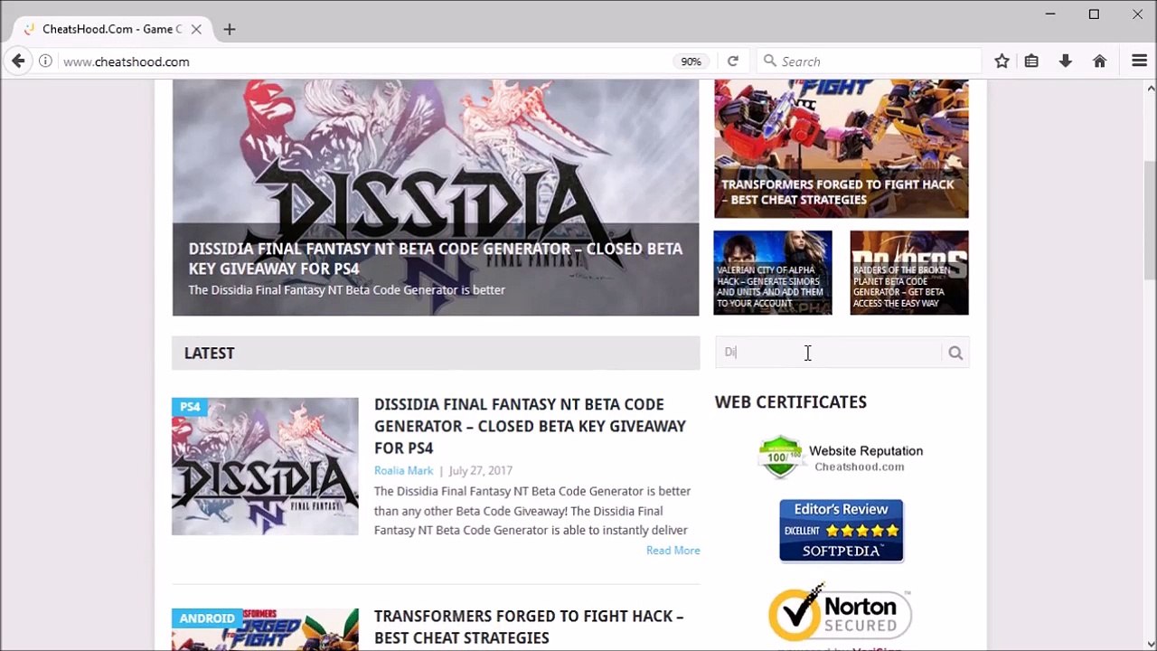The width and height of the screenshot is (1157, 651).
Task: Open Transformers Forged to Fight featured card
Action: (841, 148)
